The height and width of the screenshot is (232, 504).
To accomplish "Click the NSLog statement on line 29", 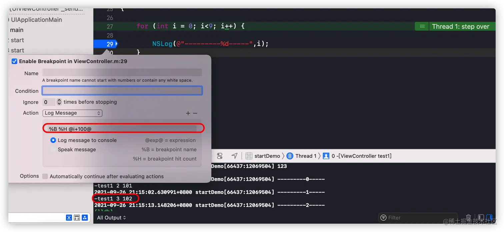I will [210, 44].
